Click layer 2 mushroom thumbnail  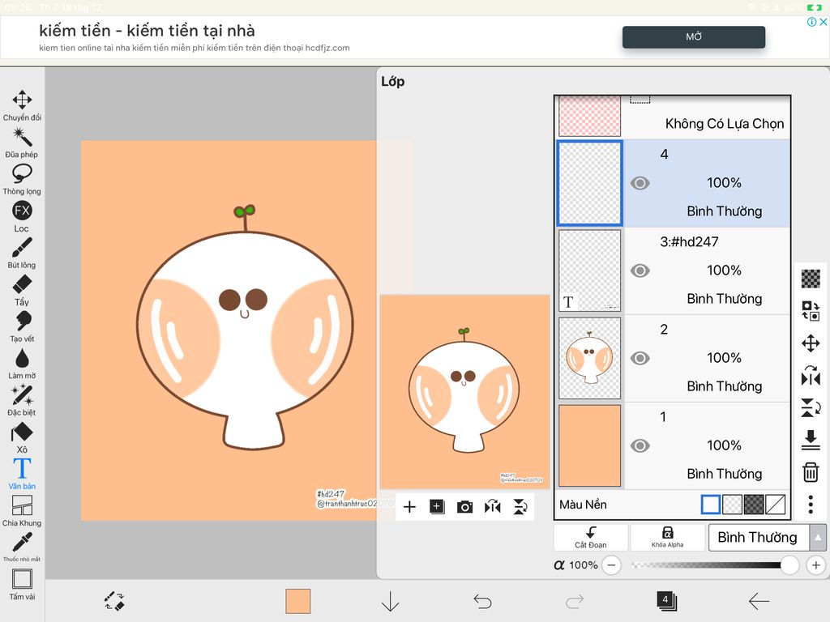pos(590,358)
